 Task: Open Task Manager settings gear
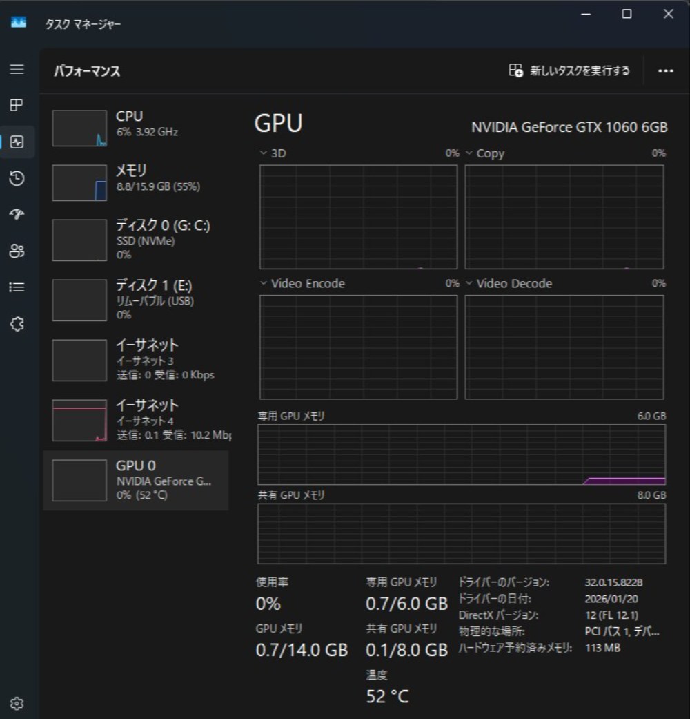point(17,703)
